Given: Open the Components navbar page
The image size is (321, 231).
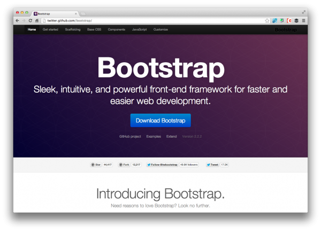Looking at the screenshot, I should click(117, 29).
